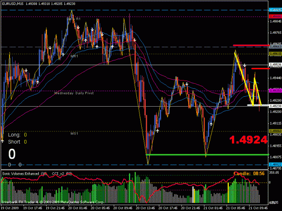Select the shorter lower red horizontal line
This screenshot has width=282, height=211.
(x=261, y=68)
